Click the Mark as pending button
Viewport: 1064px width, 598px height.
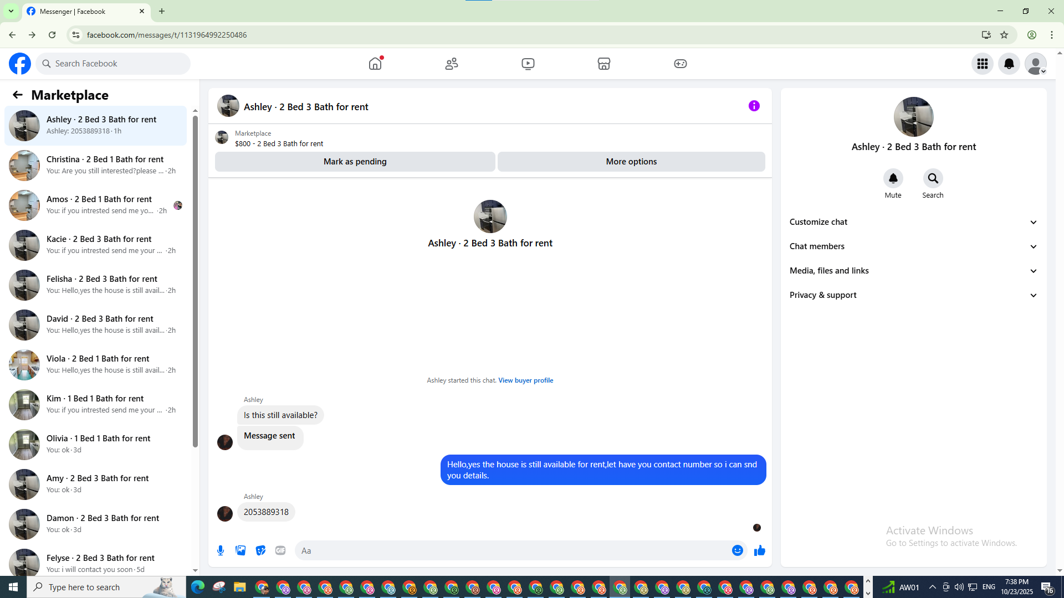(x=355, y=162)
